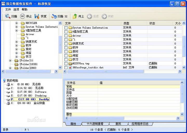Select drive F: BackUp disk icon

(x=8, y=99)
